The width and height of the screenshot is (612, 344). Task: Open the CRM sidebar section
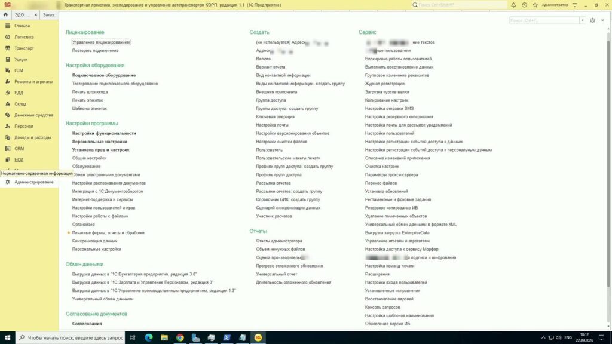click(19, 149)
